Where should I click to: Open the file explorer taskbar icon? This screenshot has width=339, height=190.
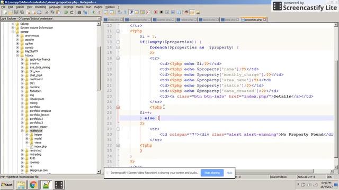(x=21, y=185)
